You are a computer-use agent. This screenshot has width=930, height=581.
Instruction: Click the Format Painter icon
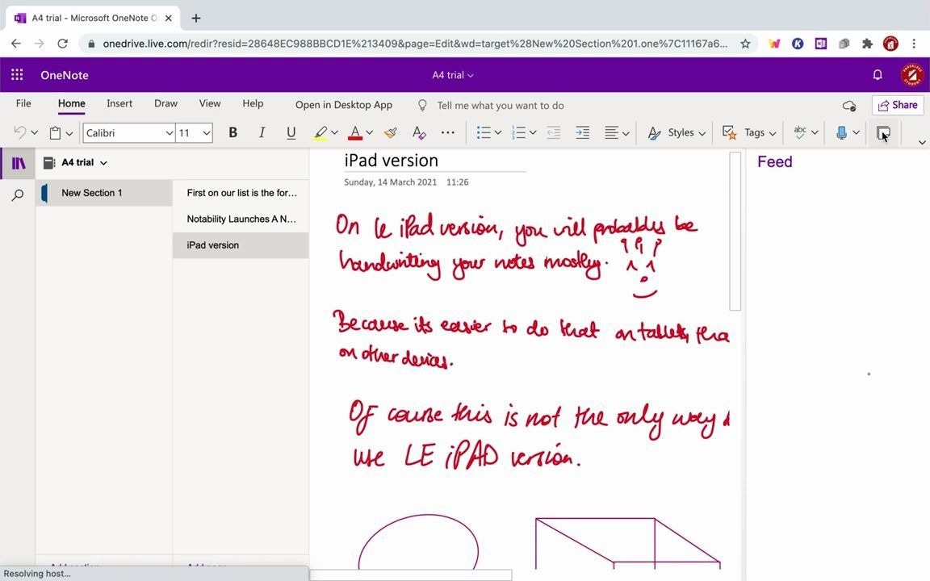click(x=391, y=132)
